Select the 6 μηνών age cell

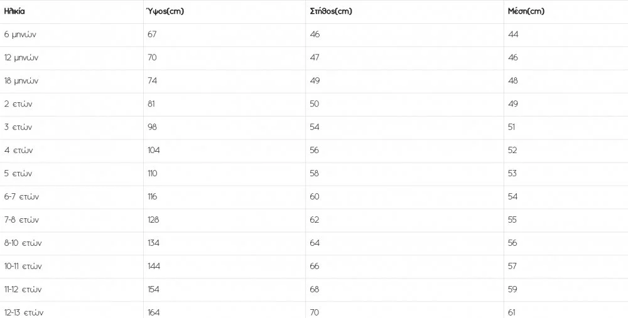(x=20, y=34)
